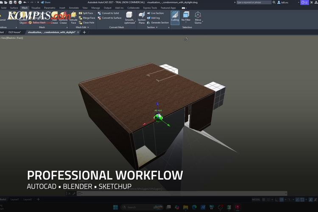Click Generate Section
Image resolution: width=318 pixels, height=212 pixels.
tap(158, 22)
